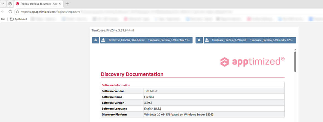Close the 'Preview previous document' tab
The image size is (323, 122).
(60, 4)
